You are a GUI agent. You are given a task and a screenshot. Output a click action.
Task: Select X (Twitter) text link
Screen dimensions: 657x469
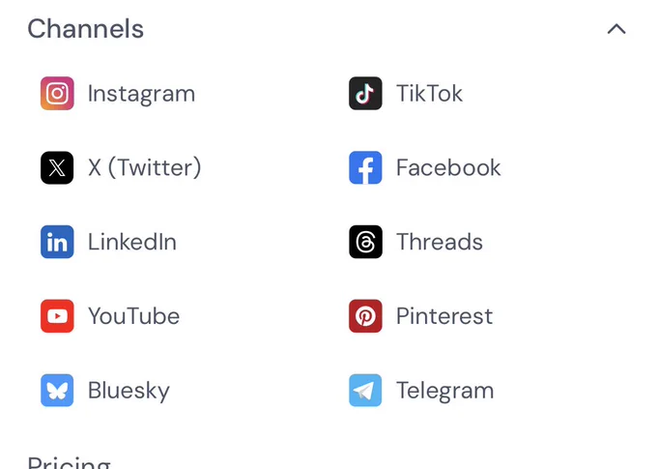pyautogui.click(x=145, y=168)
